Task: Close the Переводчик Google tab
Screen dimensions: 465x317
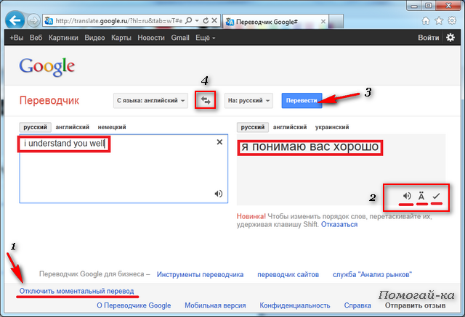Action: (x=323, y=22)
